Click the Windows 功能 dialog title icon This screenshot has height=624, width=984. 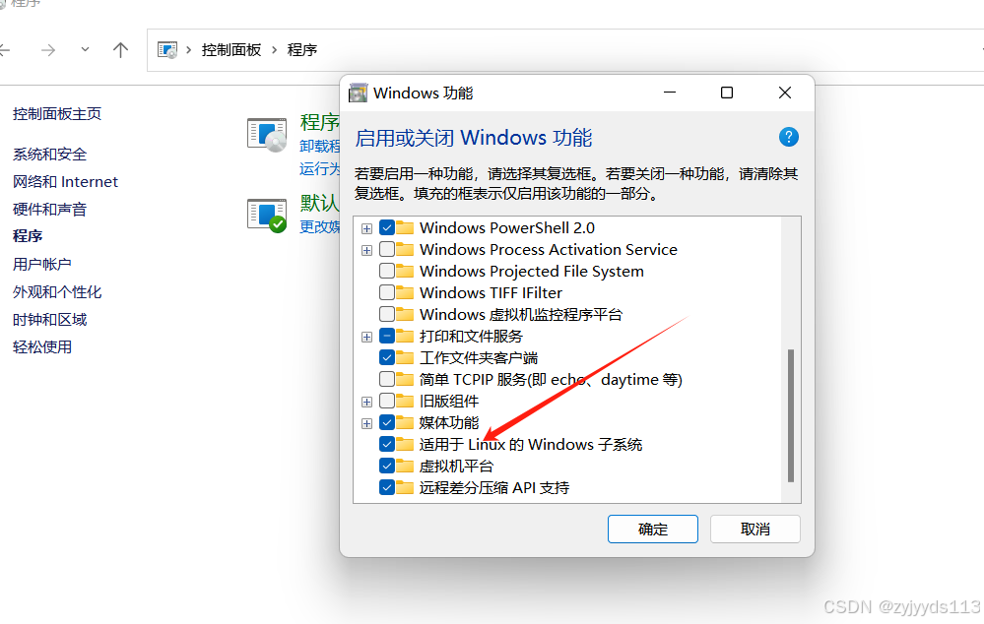(359, 93)
